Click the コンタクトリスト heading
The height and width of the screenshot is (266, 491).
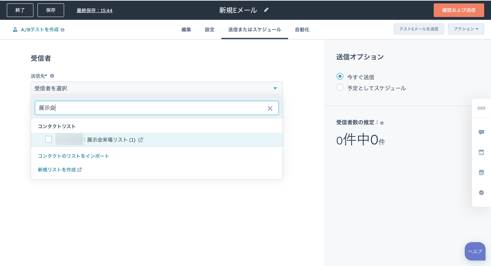pyautogui.click(x=57, y=126)
